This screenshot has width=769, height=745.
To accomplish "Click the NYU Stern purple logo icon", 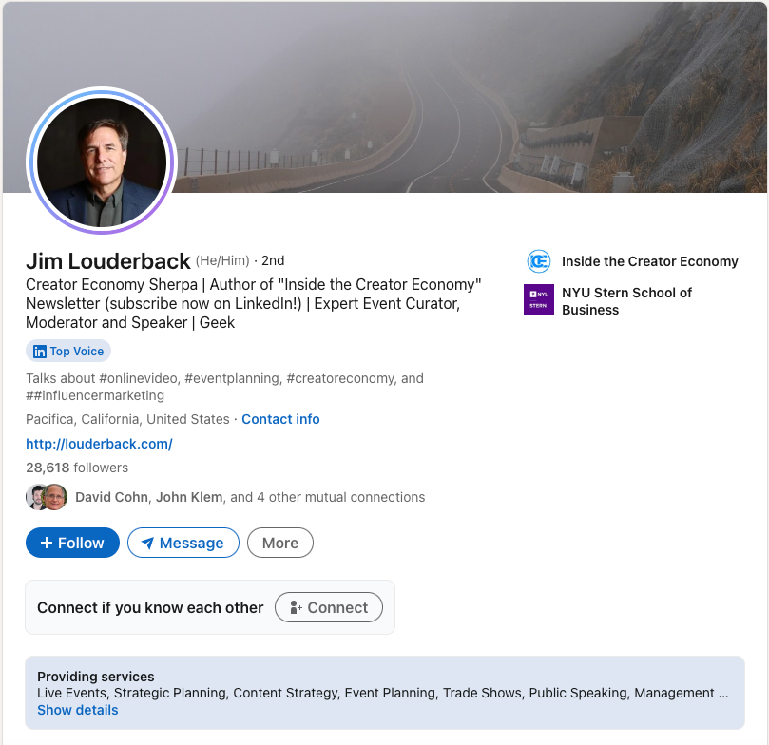I will 539,299.
